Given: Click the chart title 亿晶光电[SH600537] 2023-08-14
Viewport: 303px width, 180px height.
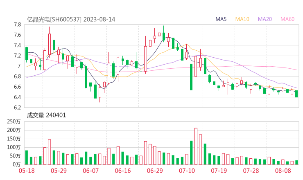Looking at the screenshot, I should (x=71, y=20).
